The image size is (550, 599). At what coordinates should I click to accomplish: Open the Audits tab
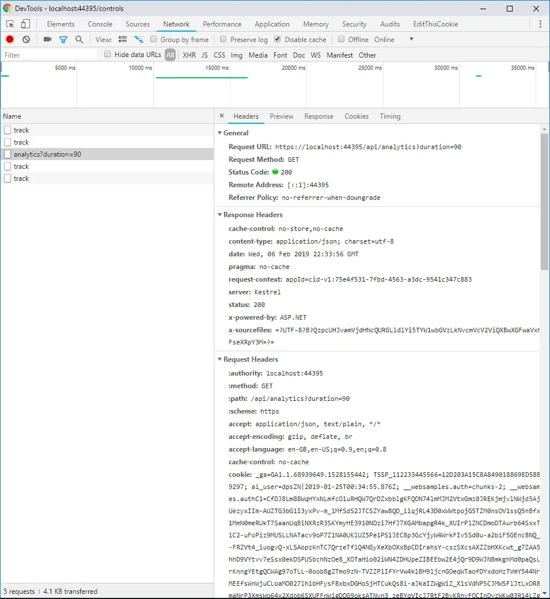[390, 24]
